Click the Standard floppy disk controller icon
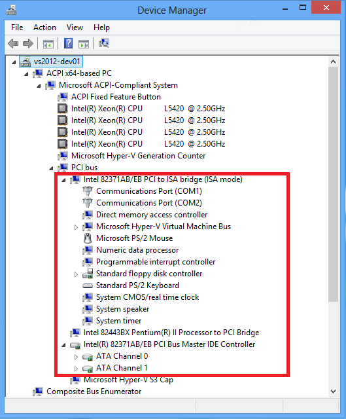 (x=87, y=274)
